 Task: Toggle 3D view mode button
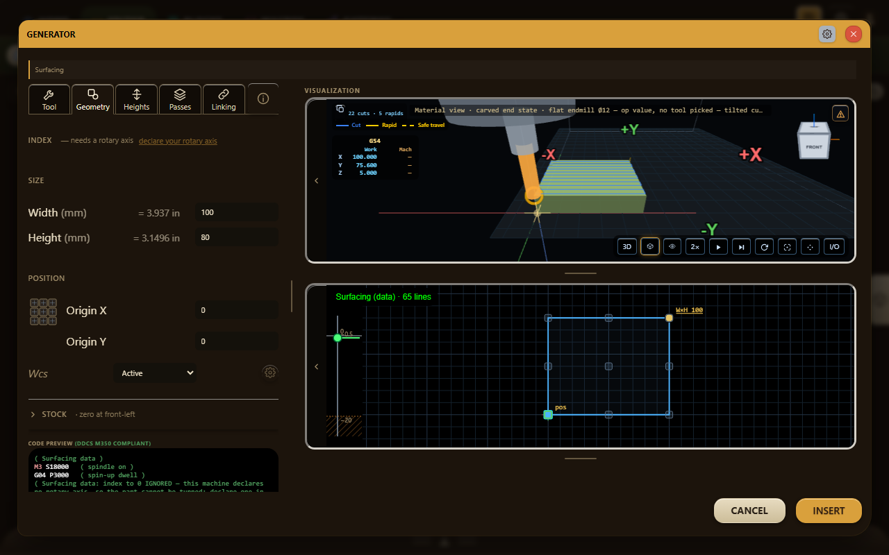pyautogui.click(x=627, y=246)
